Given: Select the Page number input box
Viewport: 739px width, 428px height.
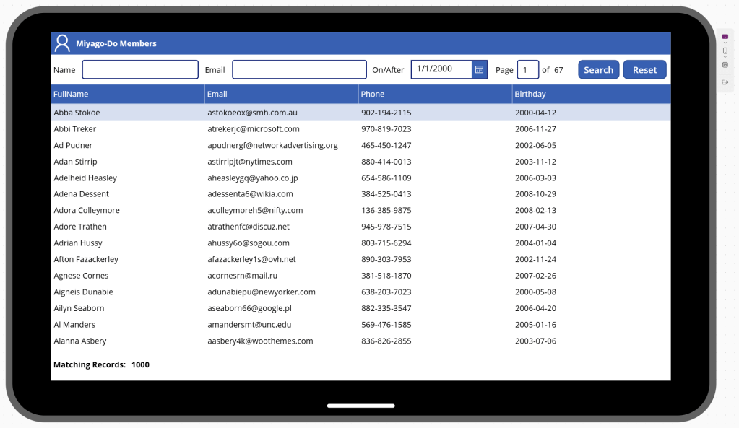Looking at the screenshot, I should coord(527,70).
